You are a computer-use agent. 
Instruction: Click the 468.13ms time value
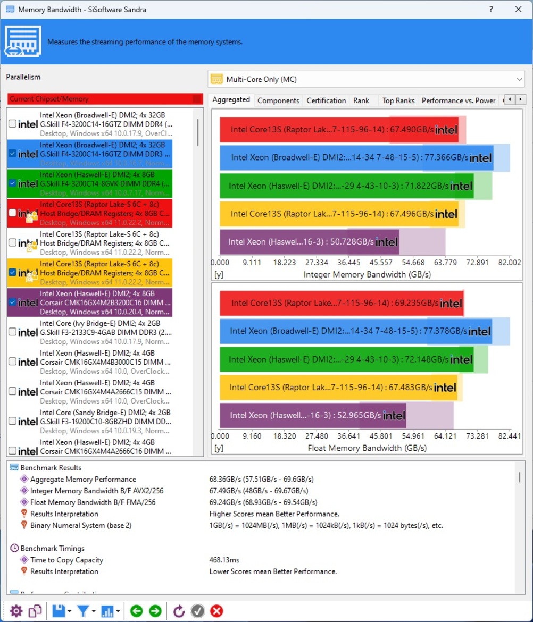click(x=224, y=560)
